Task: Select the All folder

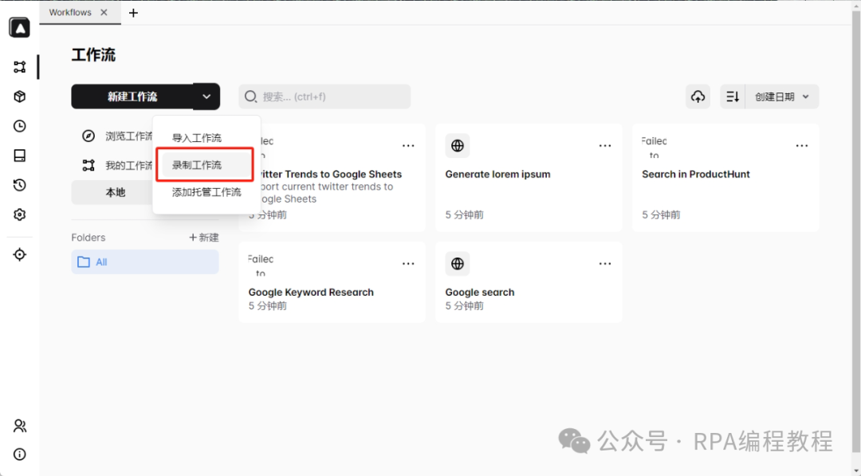Action: point(145,262)
